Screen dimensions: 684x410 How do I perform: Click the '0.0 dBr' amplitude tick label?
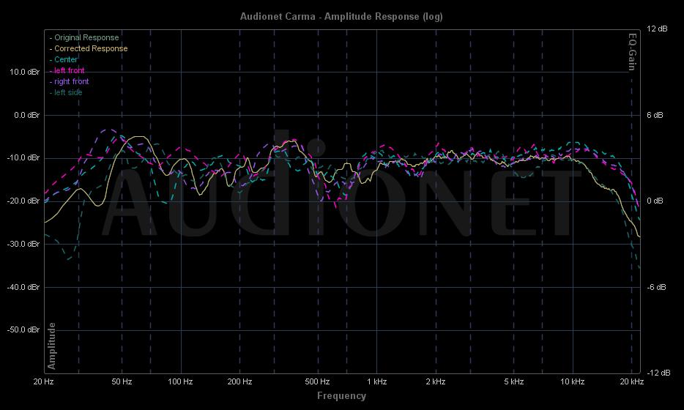tap(26, 115)
